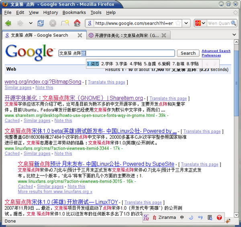Open 开源字体美化 ShareItem.org result link

coord(74,98)
